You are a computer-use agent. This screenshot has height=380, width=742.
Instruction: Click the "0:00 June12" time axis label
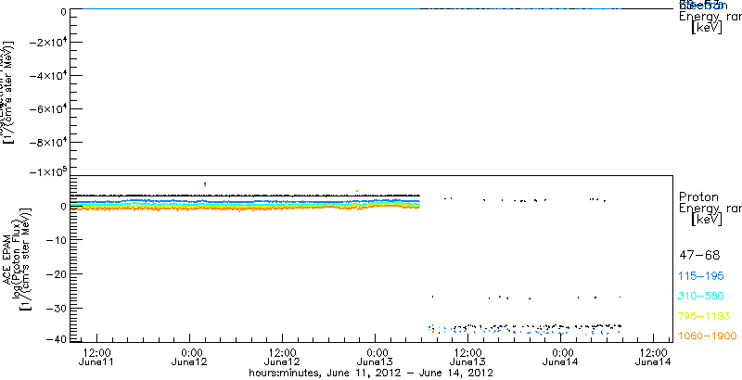(190, 357)
